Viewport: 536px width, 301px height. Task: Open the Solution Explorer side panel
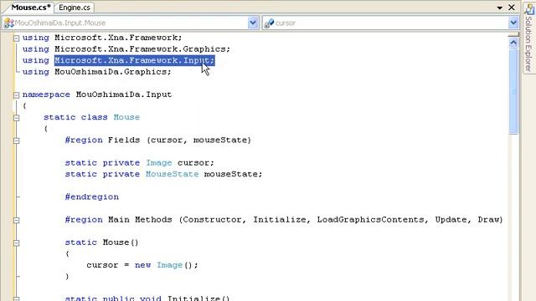[529, 38]
